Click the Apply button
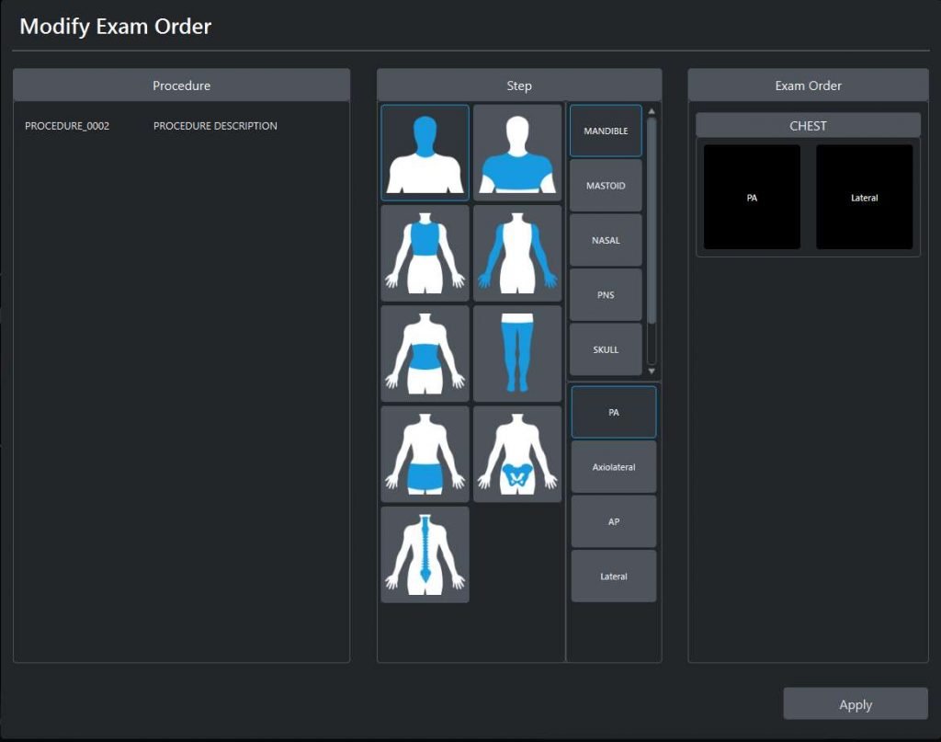 click(855, 704)
